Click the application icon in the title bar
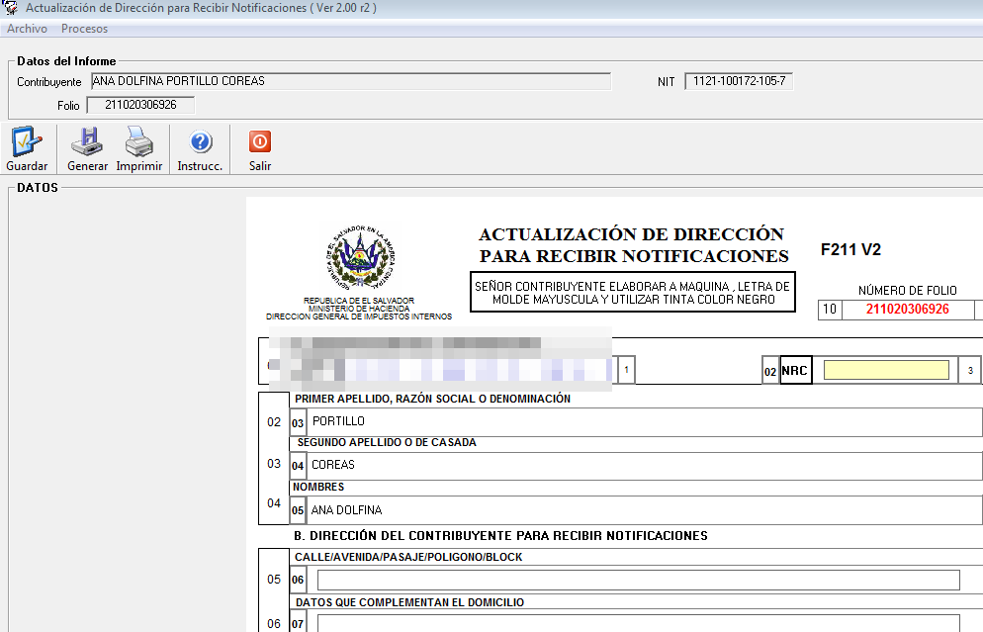This screenshot has height=632, width=983. pyautogui.click(x=10, y=9)
